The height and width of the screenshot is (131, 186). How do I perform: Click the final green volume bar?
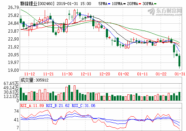point(179,96)
